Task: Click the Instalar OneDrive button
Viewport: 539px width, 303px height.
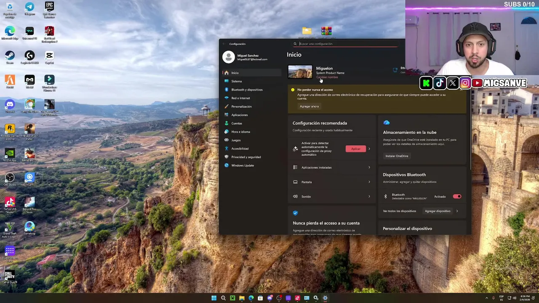Action: coord(397,156)
